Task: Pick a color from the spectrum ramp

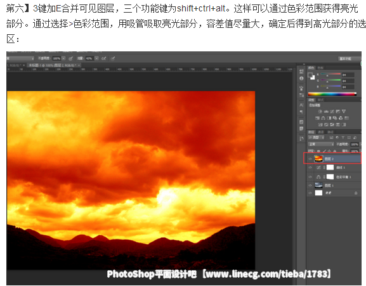Action: pyautogui.click(x=332, y=94)
